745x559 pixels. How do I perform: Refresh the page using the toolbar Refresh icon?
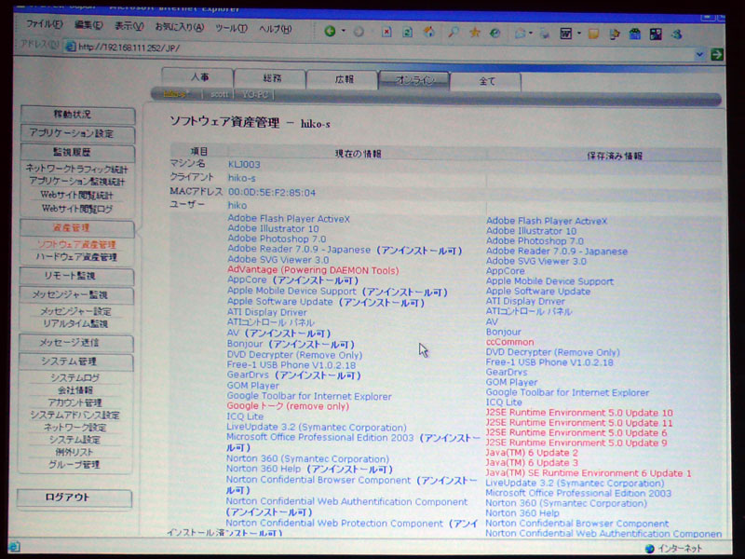pyautogui.click(x=407, y=33)
